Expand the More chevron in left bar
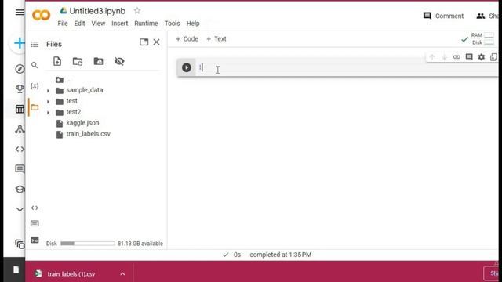Screen dimensions: 502x282 coord(20,210)
